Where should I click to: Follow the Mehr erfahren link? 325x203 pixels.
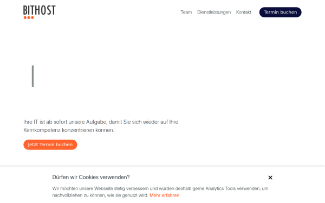(164, 195)
